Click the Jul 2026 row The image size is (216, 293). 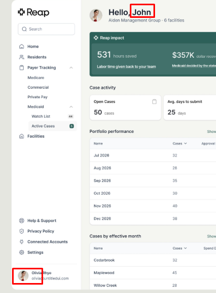(153, 155)
